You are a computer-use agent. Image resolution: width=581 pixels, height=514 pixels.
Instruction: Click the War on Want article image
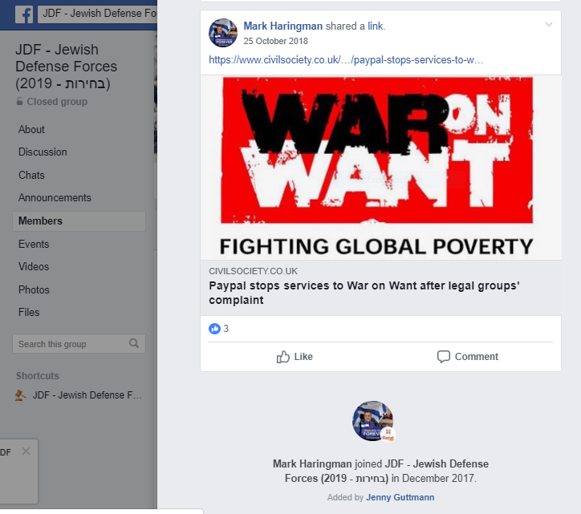tap(381, 168)
